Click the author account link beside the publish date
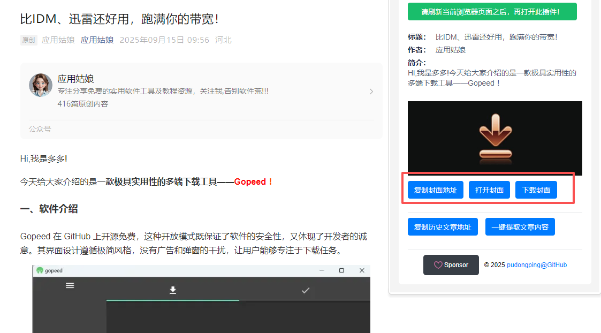Screen dimensions: 601x333 (97, 40)
